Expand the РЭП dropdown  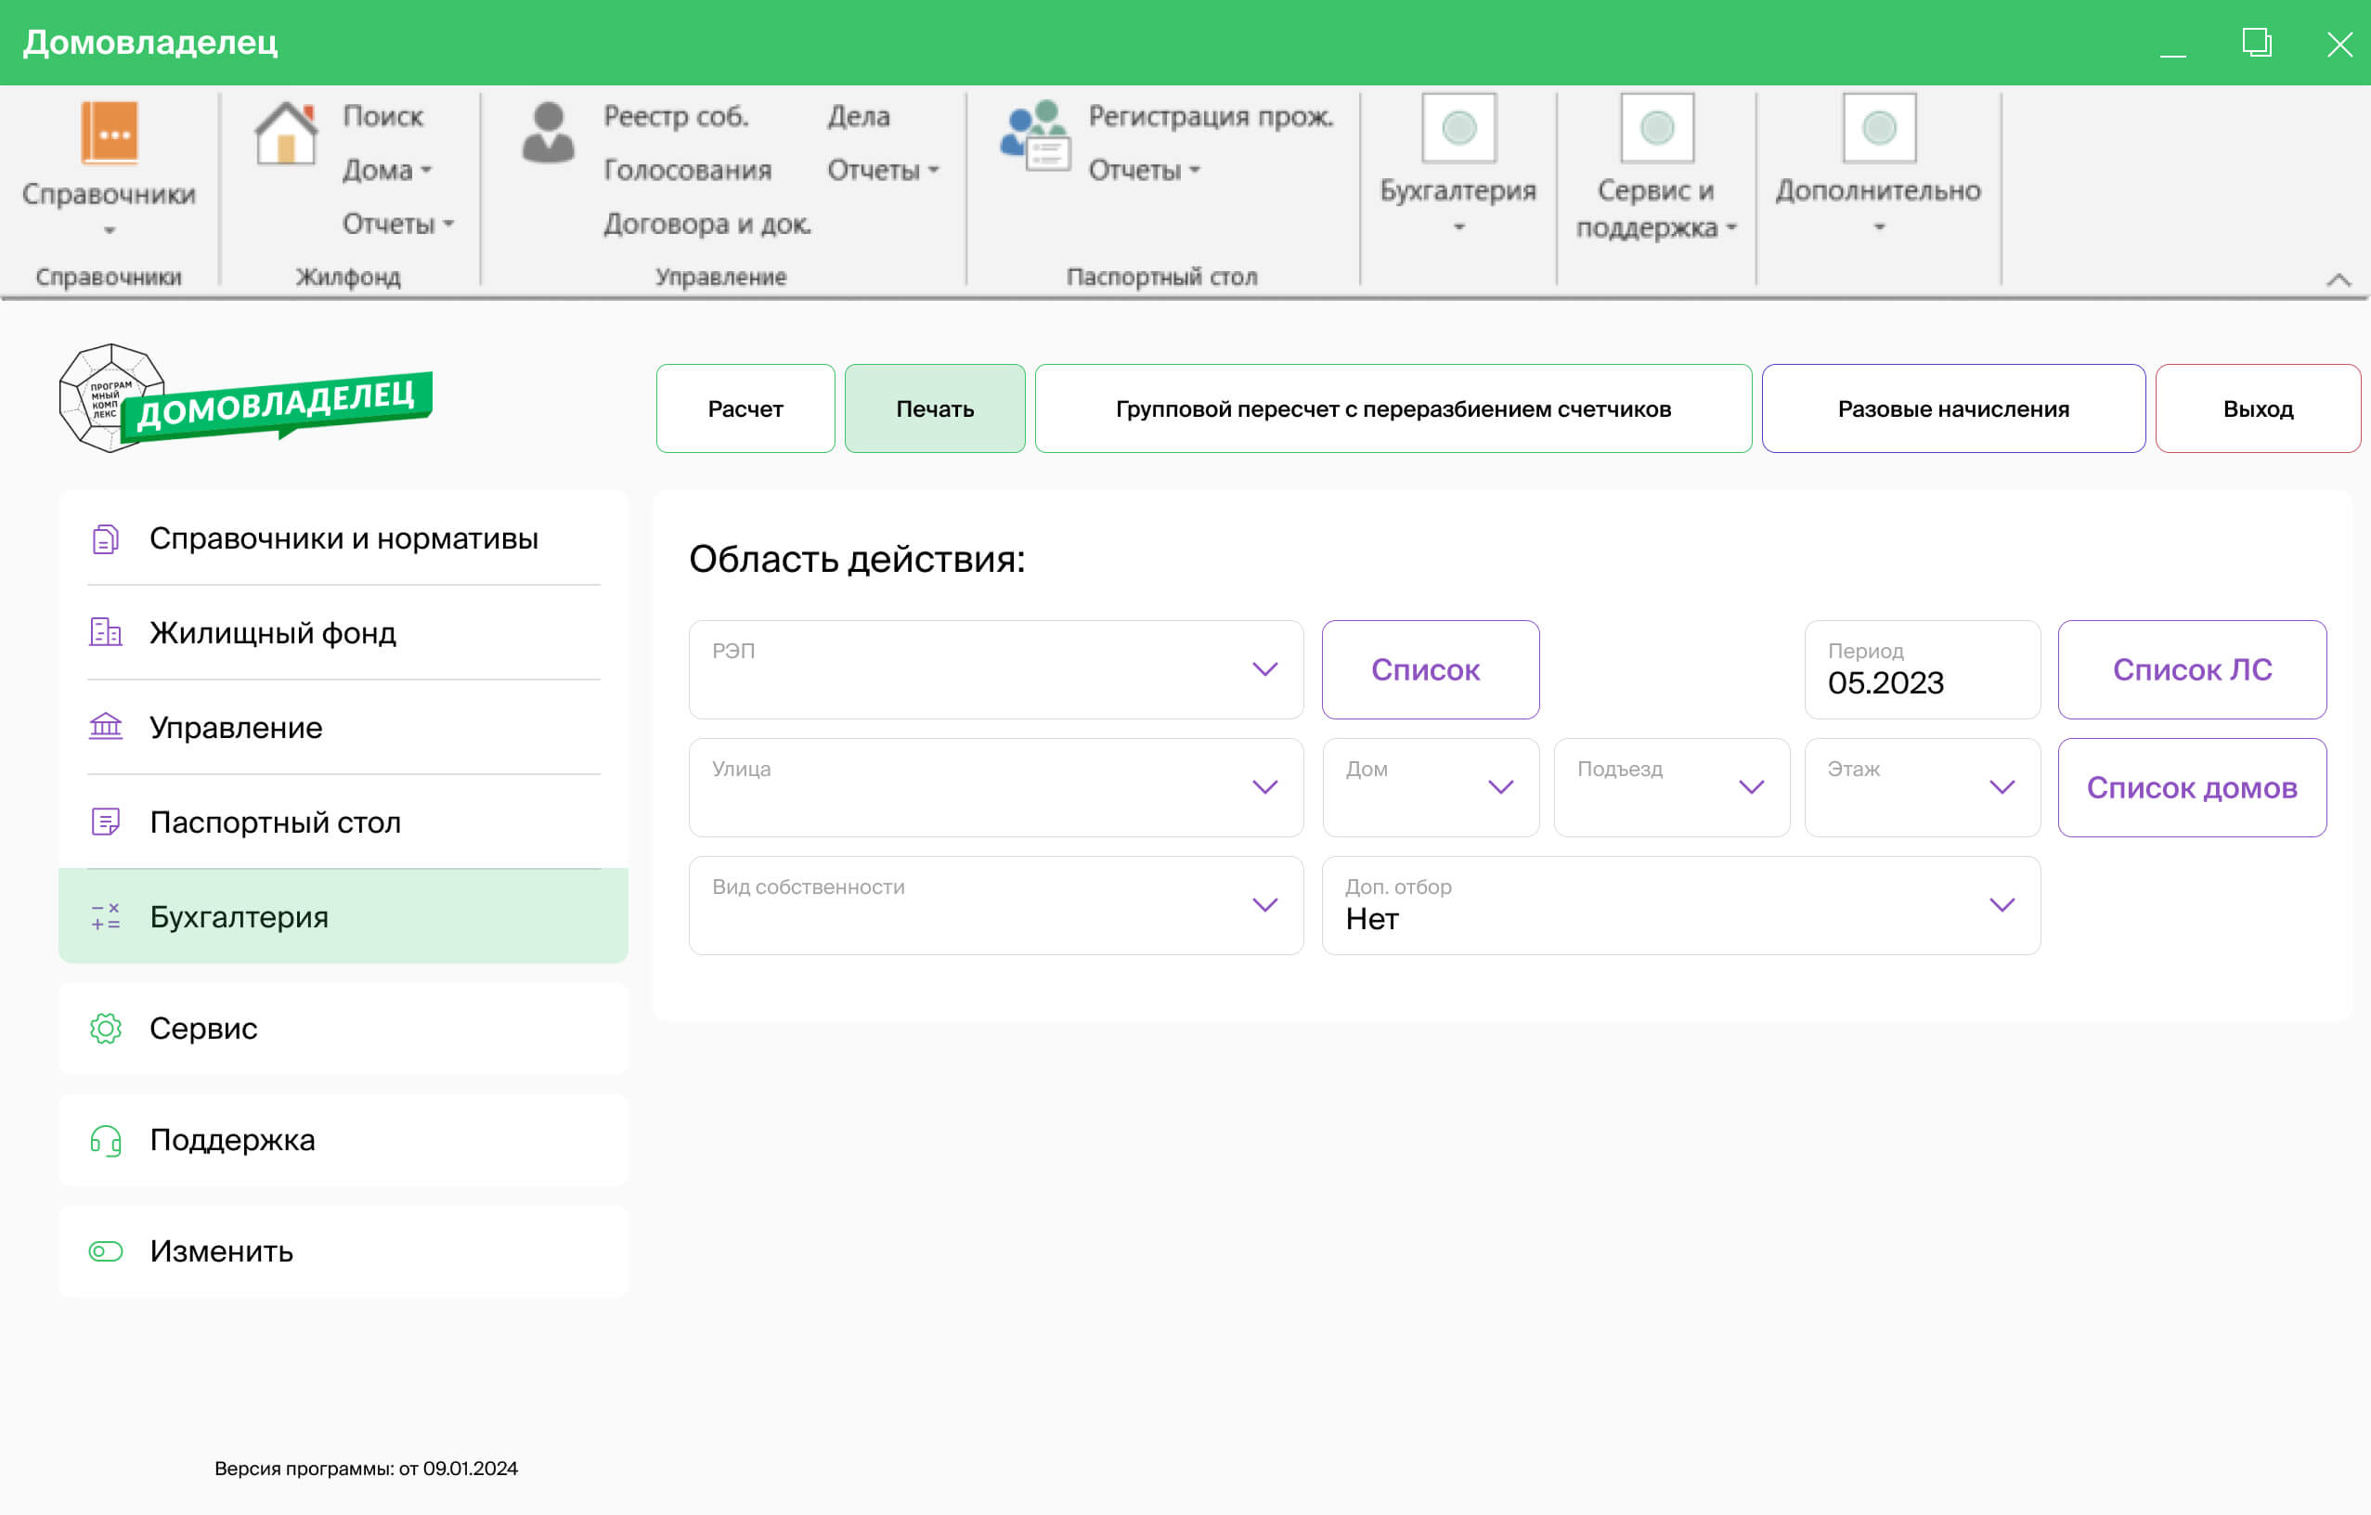1264,669
